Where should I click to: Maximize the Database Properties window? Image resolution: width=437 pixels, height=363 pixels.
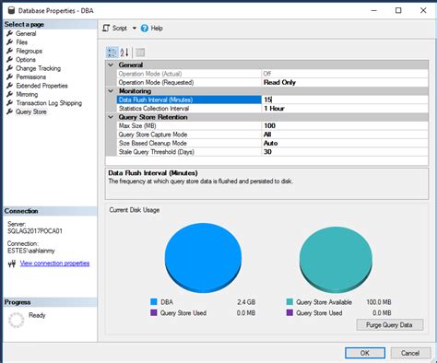pyautogui.click(x=398, y=10)
